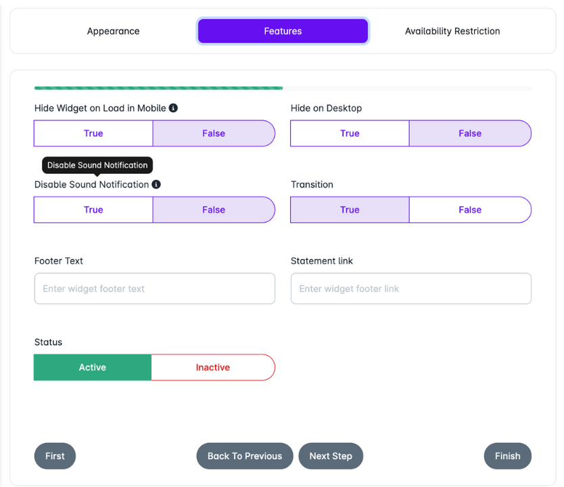Switch to the Appearance tab
Viewport: 564px width, 487px height.
[x=114, y=31]
